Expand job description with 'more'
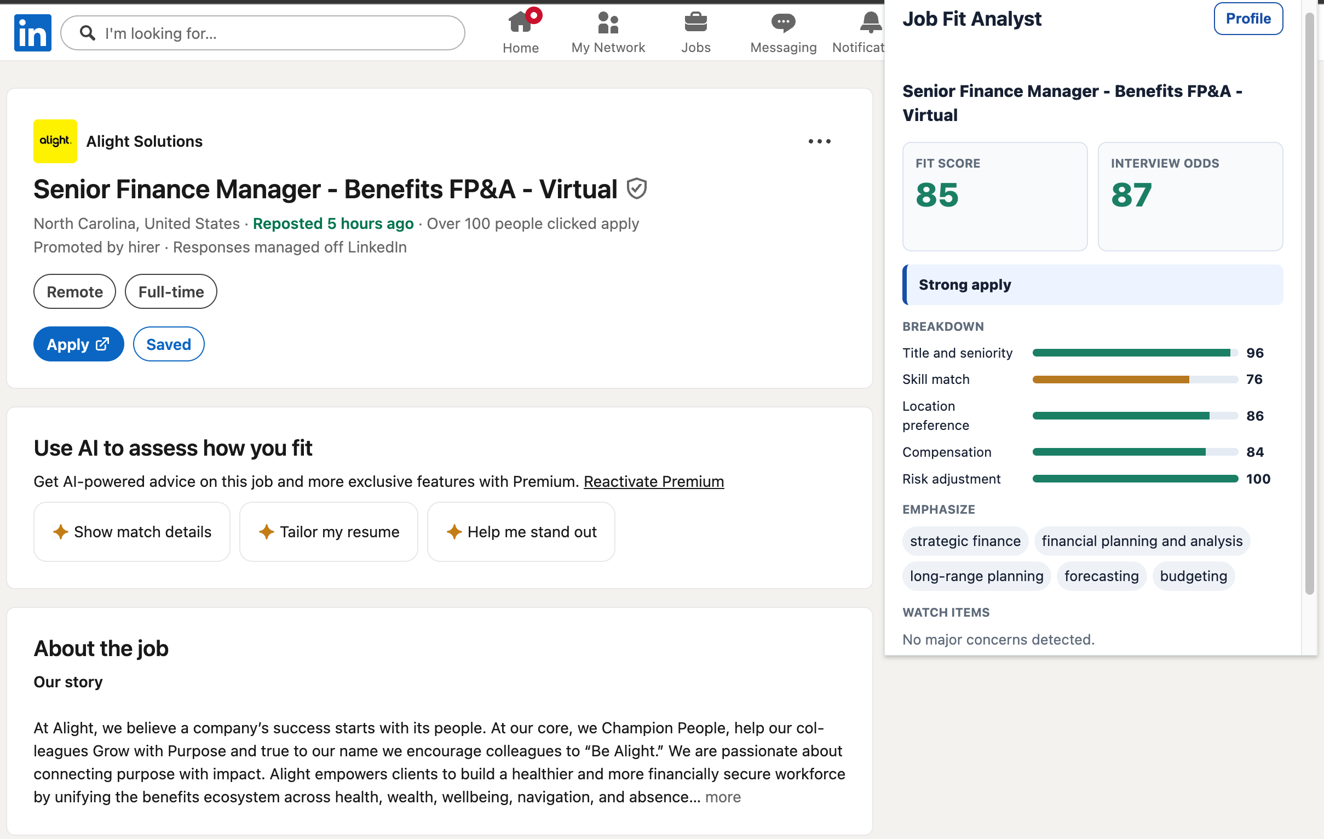The image size is (1324, 839). tap(723, 797)
